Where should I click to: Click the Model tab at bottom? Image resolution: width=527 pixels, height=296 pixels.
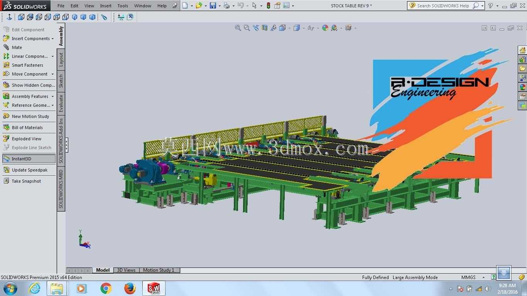[x=103, y=270]
